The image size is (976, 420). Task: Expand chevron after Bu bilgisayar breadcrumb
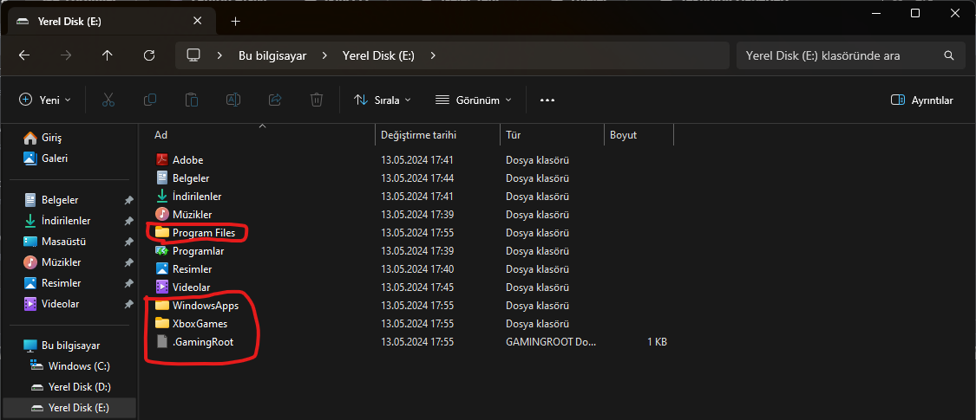(324, 55)
